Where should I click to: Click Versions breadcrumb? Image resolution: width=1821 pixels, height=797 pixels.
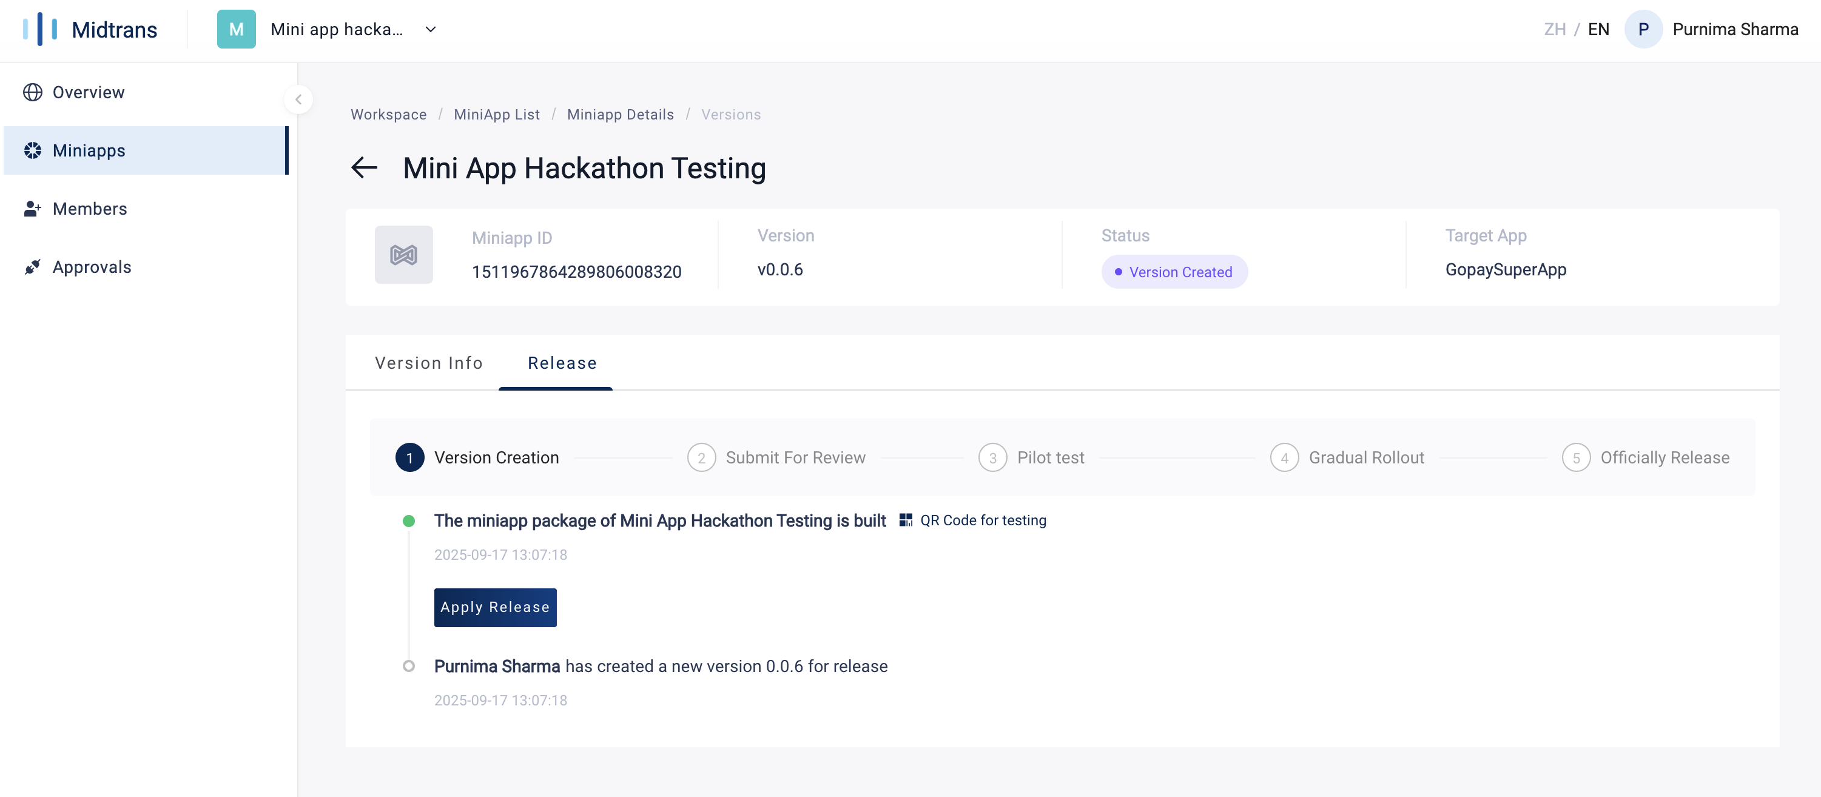731,115
